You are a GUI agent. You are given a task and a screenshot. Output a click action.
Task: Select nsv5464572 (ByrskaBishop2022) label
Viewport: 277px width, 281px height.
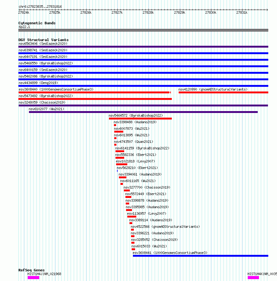click(x=136, y=115)
